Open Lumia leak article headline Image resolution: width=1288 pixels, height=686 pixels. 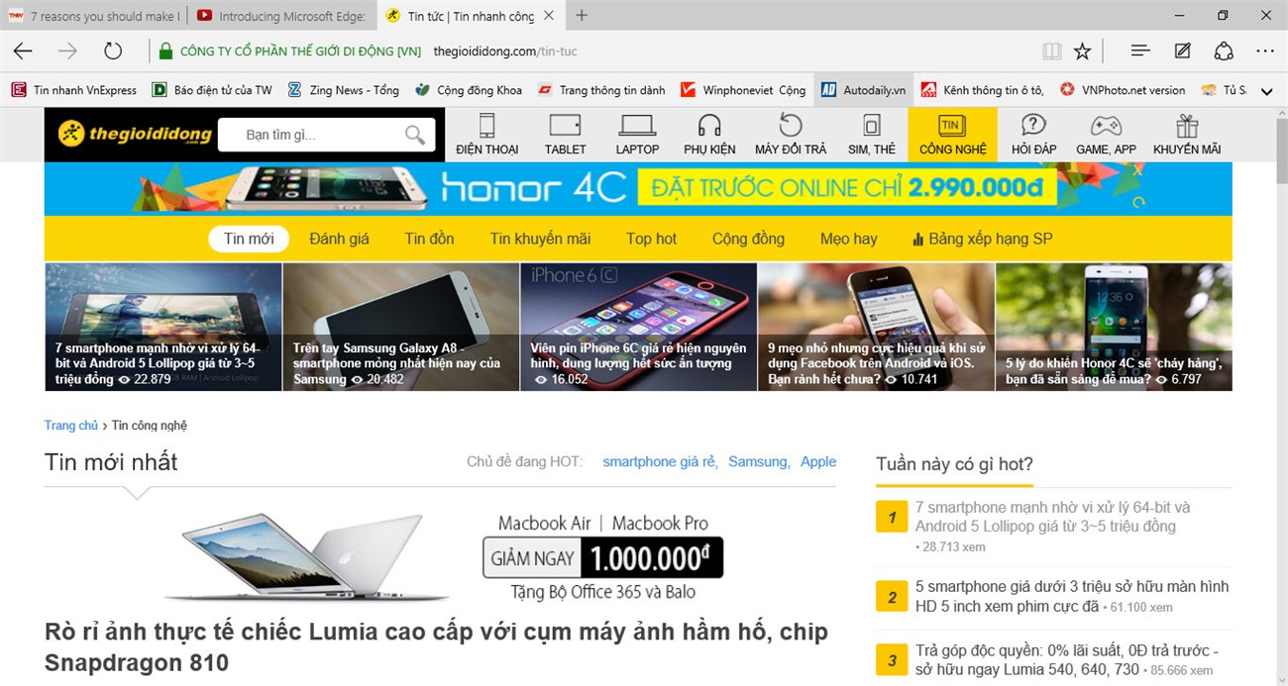436,647
